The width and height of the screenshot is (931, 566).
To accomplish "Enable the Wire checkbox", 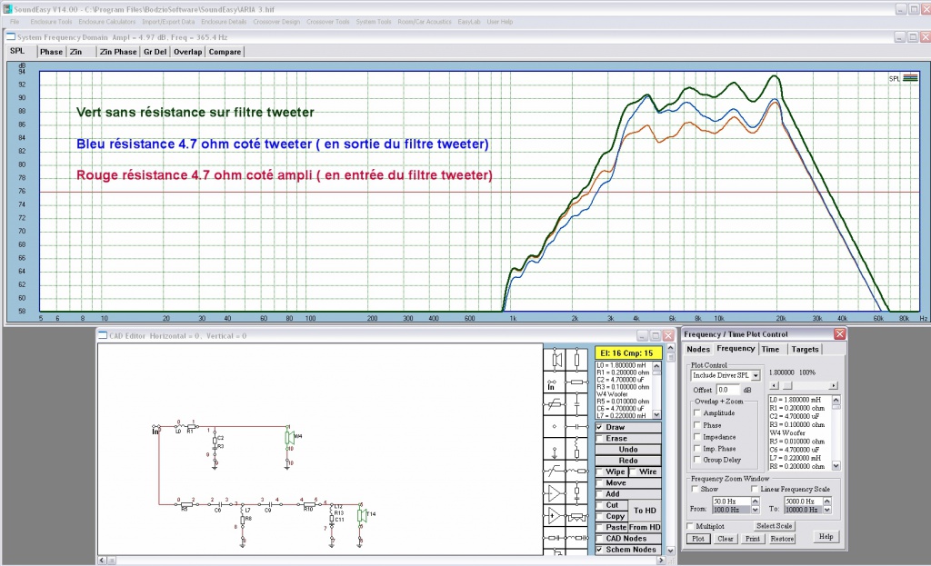I will coord(633,472).
